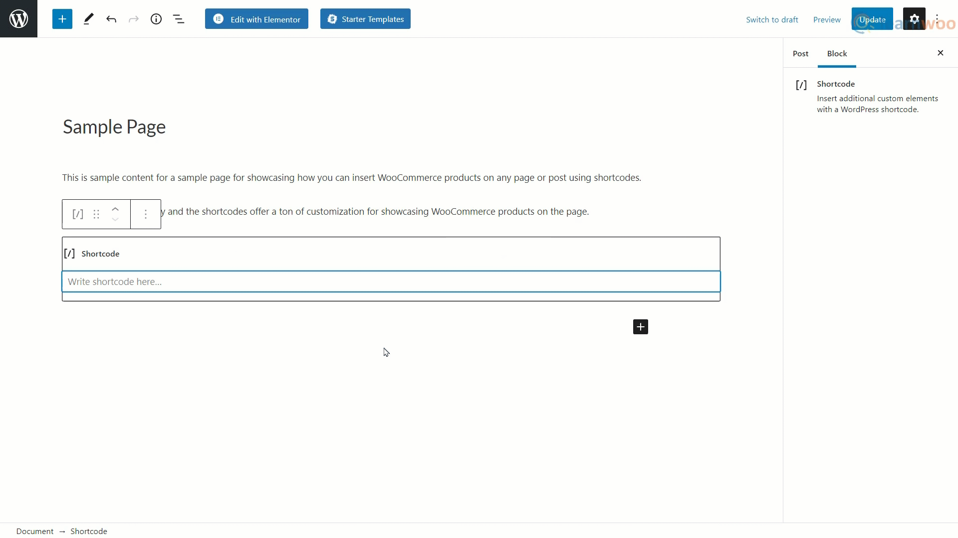Expand block move up stepper
This screenshot has width=958, height=538.
coord(115,208)
